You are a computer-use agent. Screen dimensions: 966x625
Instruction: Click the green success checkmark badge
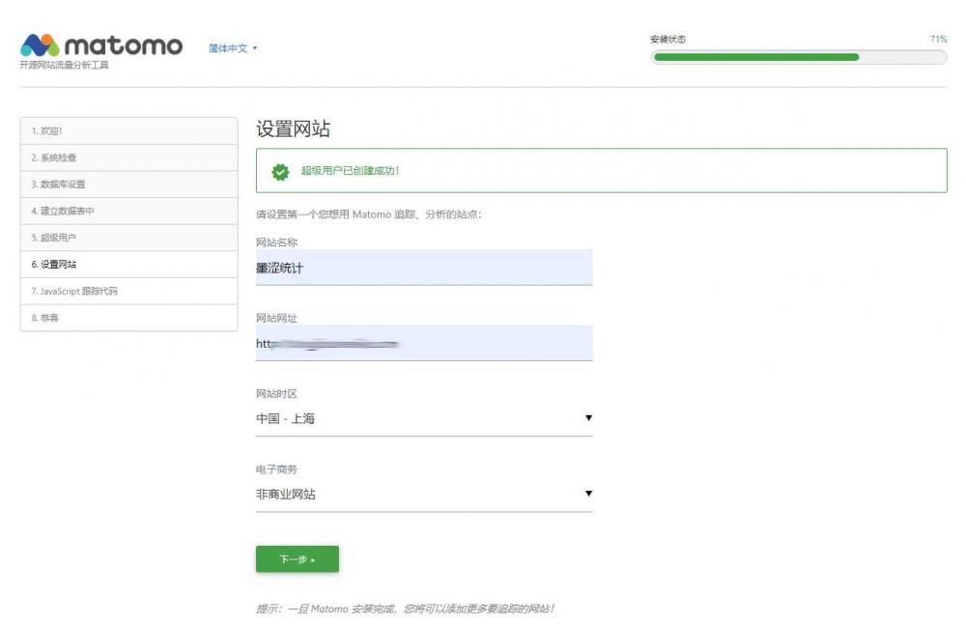point(280,172)
